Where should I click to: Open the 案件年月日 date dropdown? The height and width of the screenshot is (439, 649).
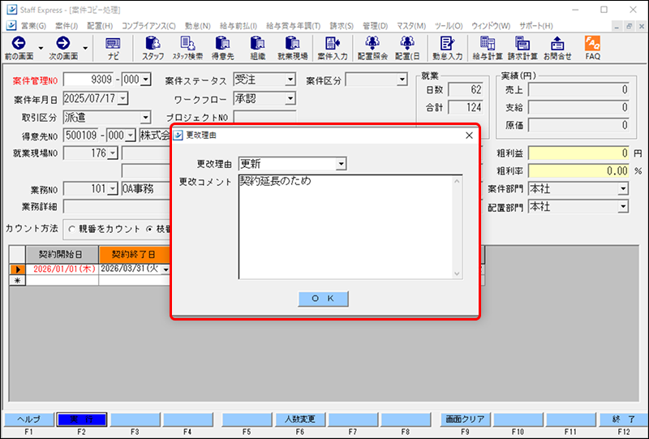123,98
